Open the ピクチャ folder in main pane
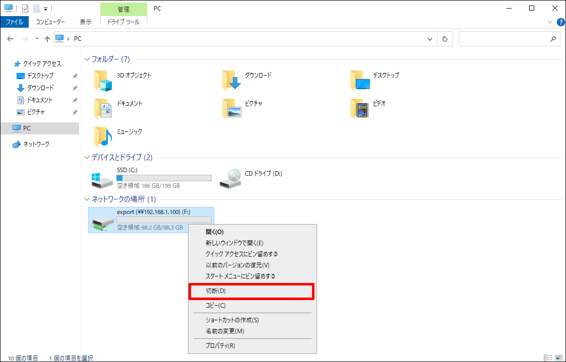Image resolution: width=566 pixels, height=362 pixels. point(231,109)
